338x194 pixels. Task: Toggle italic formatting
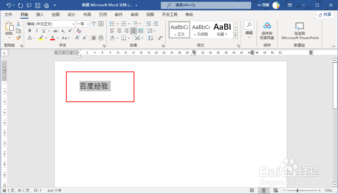pos(37,31)
